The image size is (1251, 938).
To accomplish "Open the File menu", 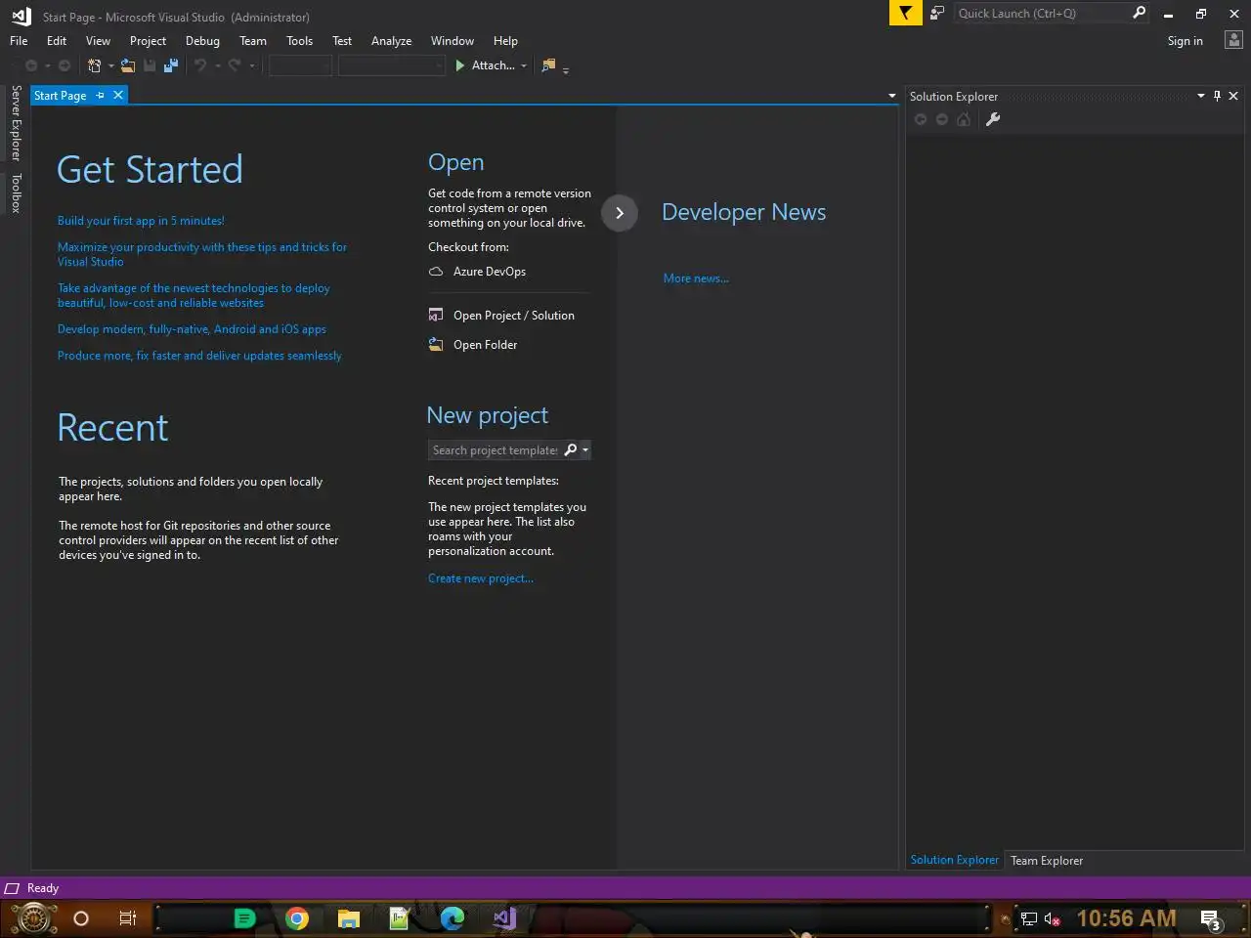I will [x=19, y=41].
